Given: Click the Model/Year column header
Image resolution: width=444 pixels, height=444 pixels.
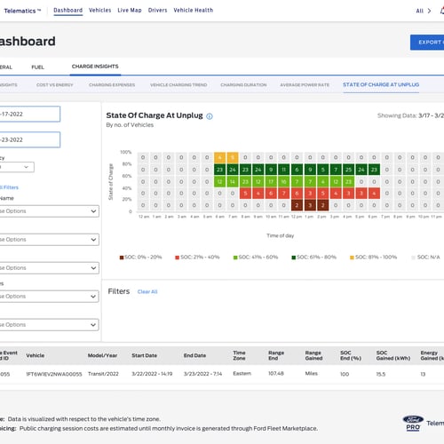Looking at the screenshot, I should point(102,355).
